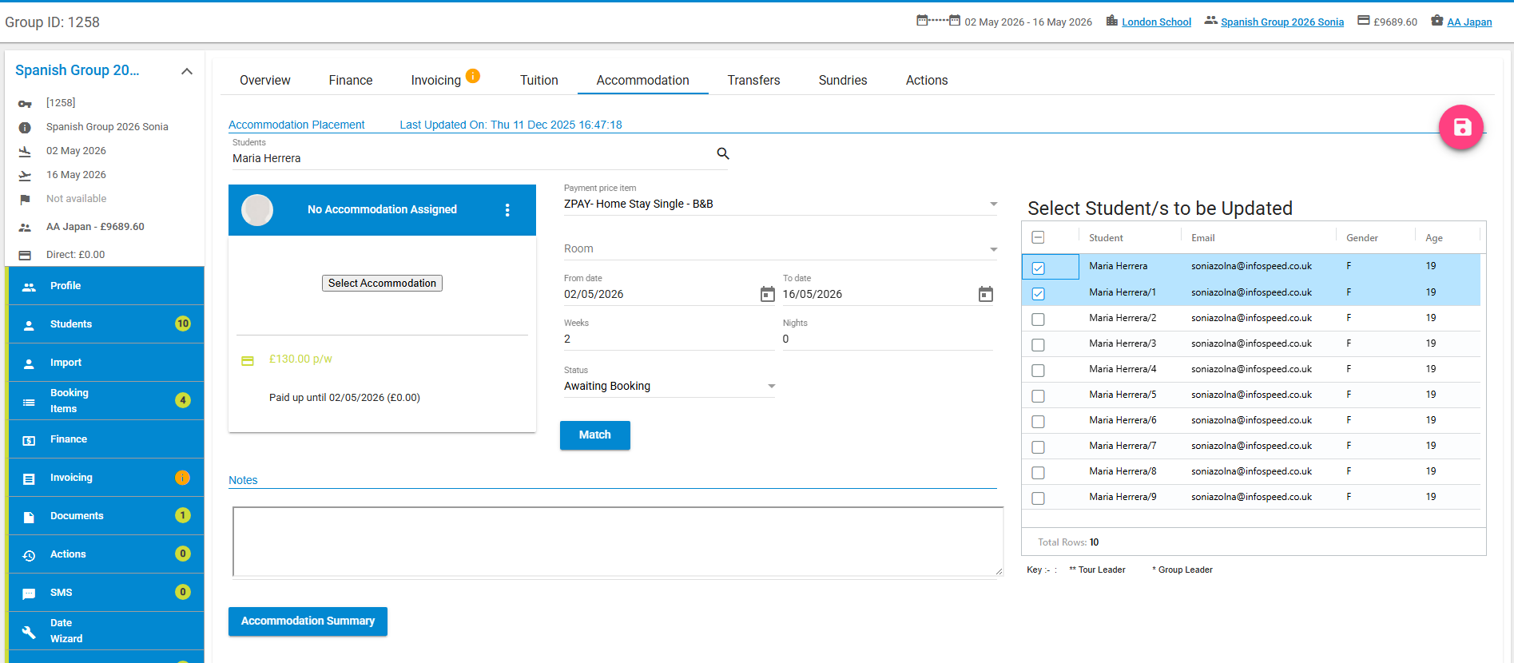Click the Match button
Viewport: 1514px width, 663px height.
coord(595,435)
